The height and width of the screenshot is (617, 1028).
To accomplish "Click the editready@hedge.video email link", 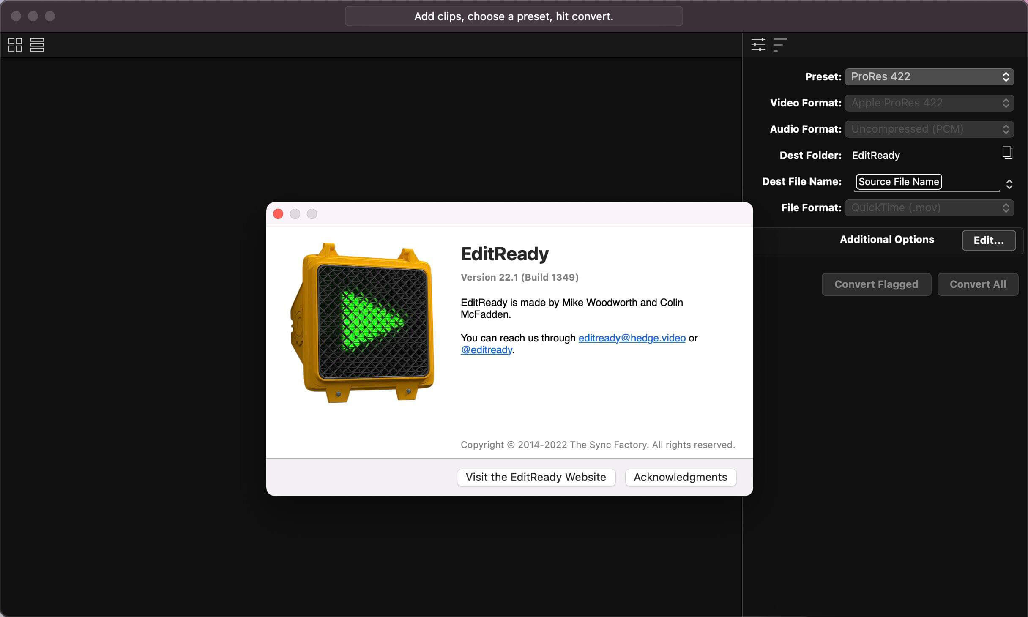I will [x=632, y=338].
